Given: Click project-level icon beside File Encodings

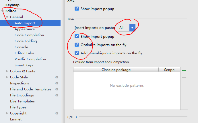Looking at the screenshot, I should point(57,95).
